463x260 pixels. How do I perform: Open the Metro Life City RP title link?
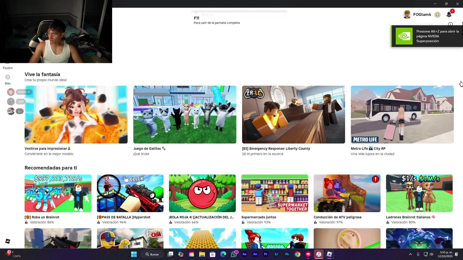tap(368, 148)
